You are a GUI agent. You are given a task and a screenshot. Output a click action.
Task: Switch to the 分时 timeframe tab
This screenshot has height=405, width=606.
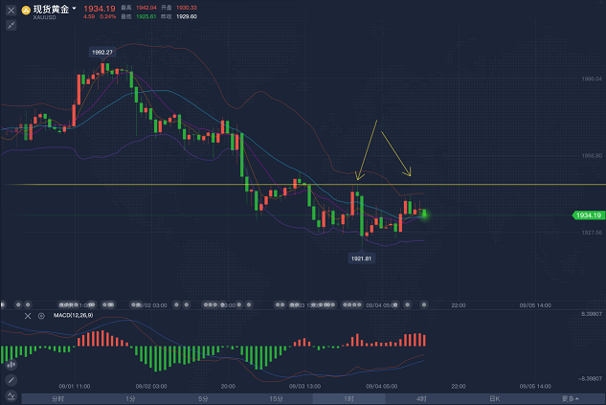(57, 397)
